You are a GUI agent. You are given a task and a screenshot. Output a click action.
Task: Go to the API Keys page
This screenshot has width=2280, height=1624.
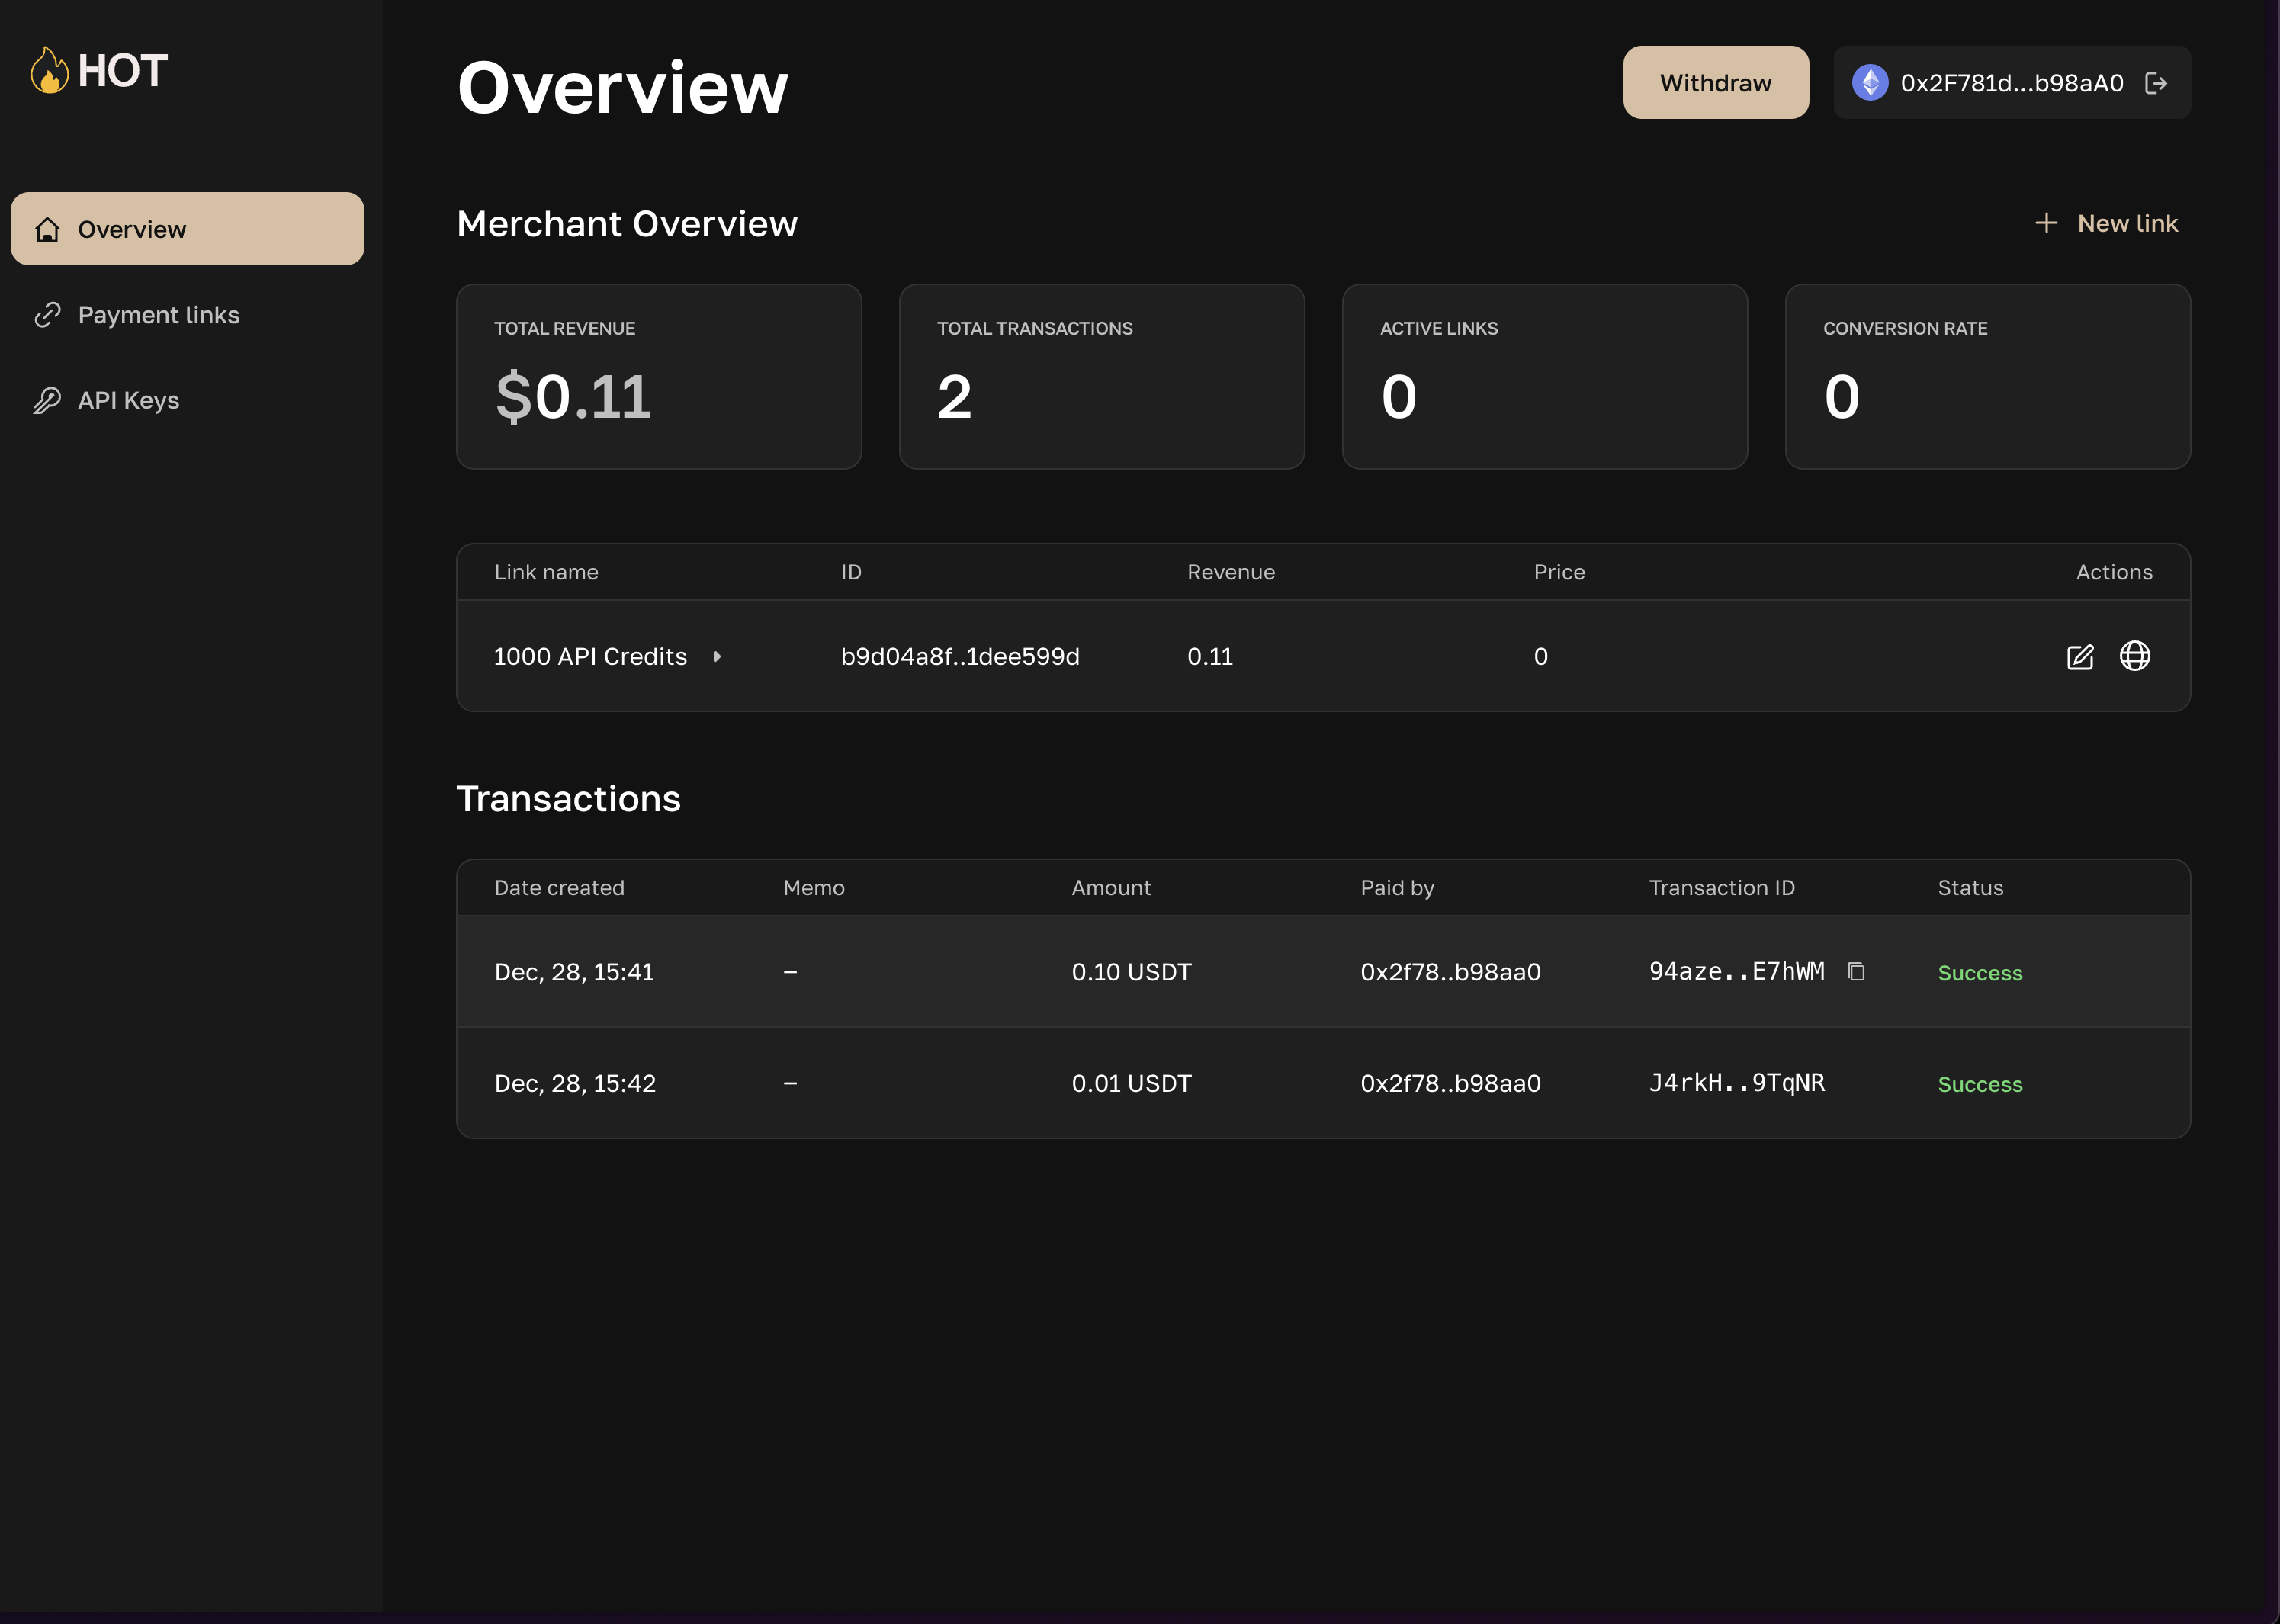pyautogui.click(x=128, y=401)
